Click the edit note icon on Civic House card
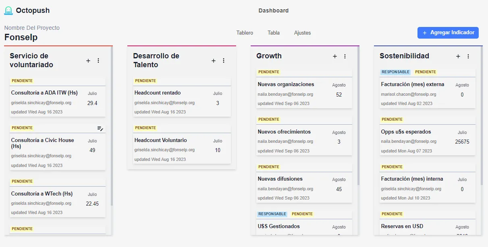Screen dimensions: 488x247 point(100,128)
